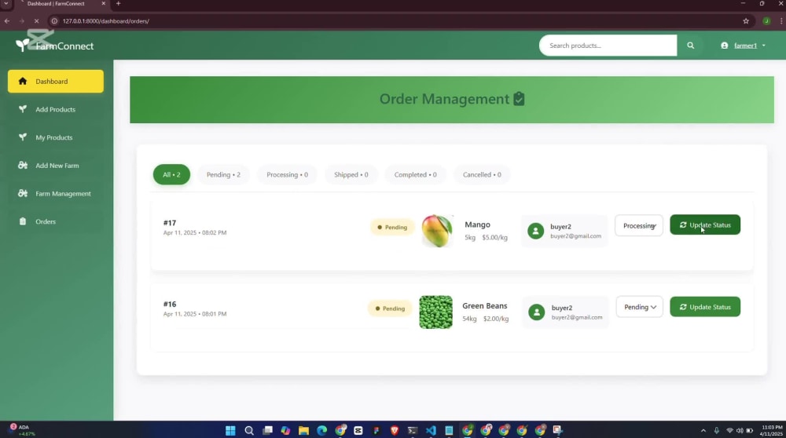
Task: Click the order number #17
Action: (170, 223)
